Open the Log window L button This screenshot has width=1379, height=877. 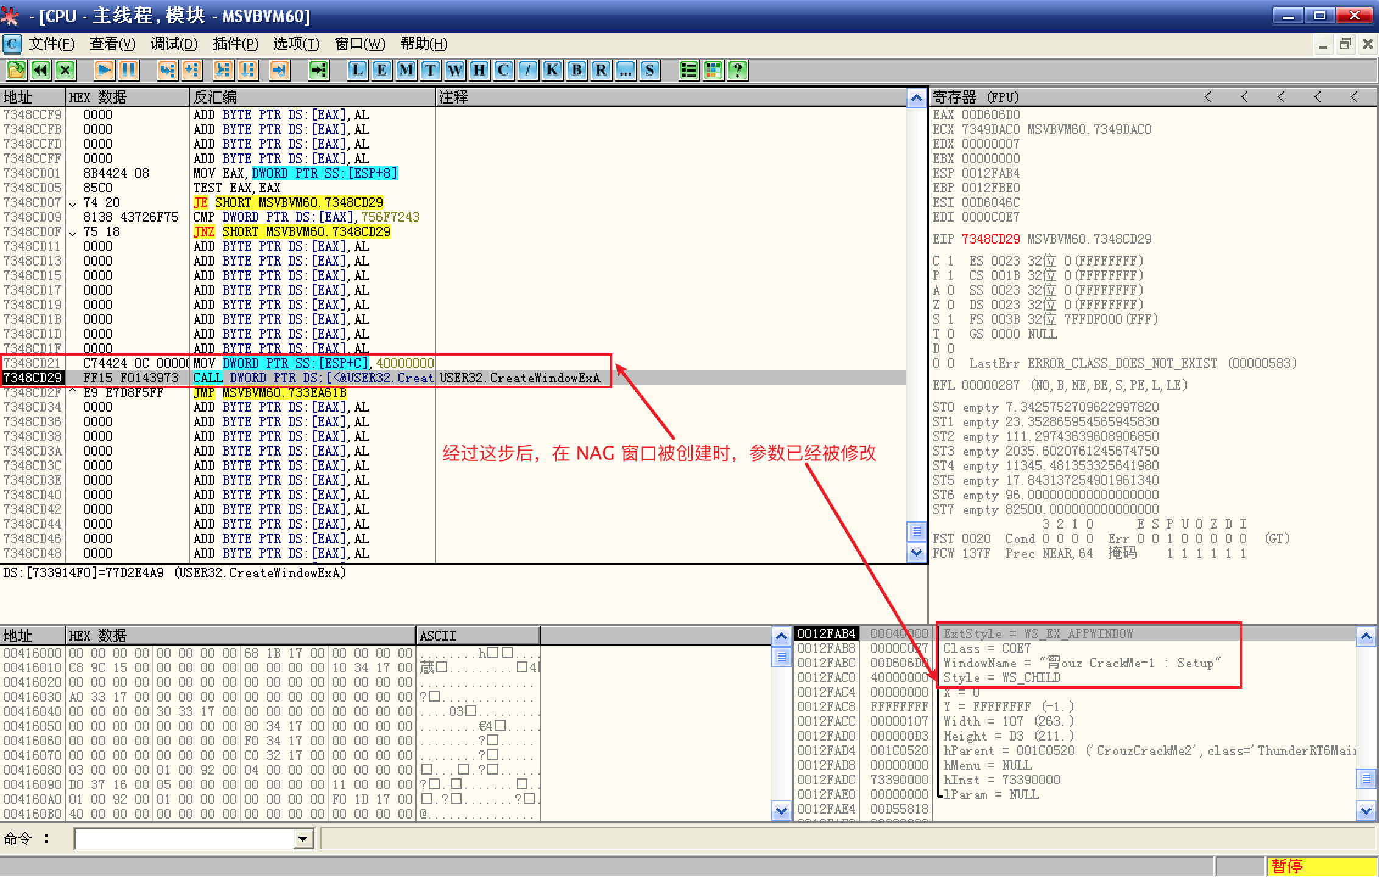[358, 70]
